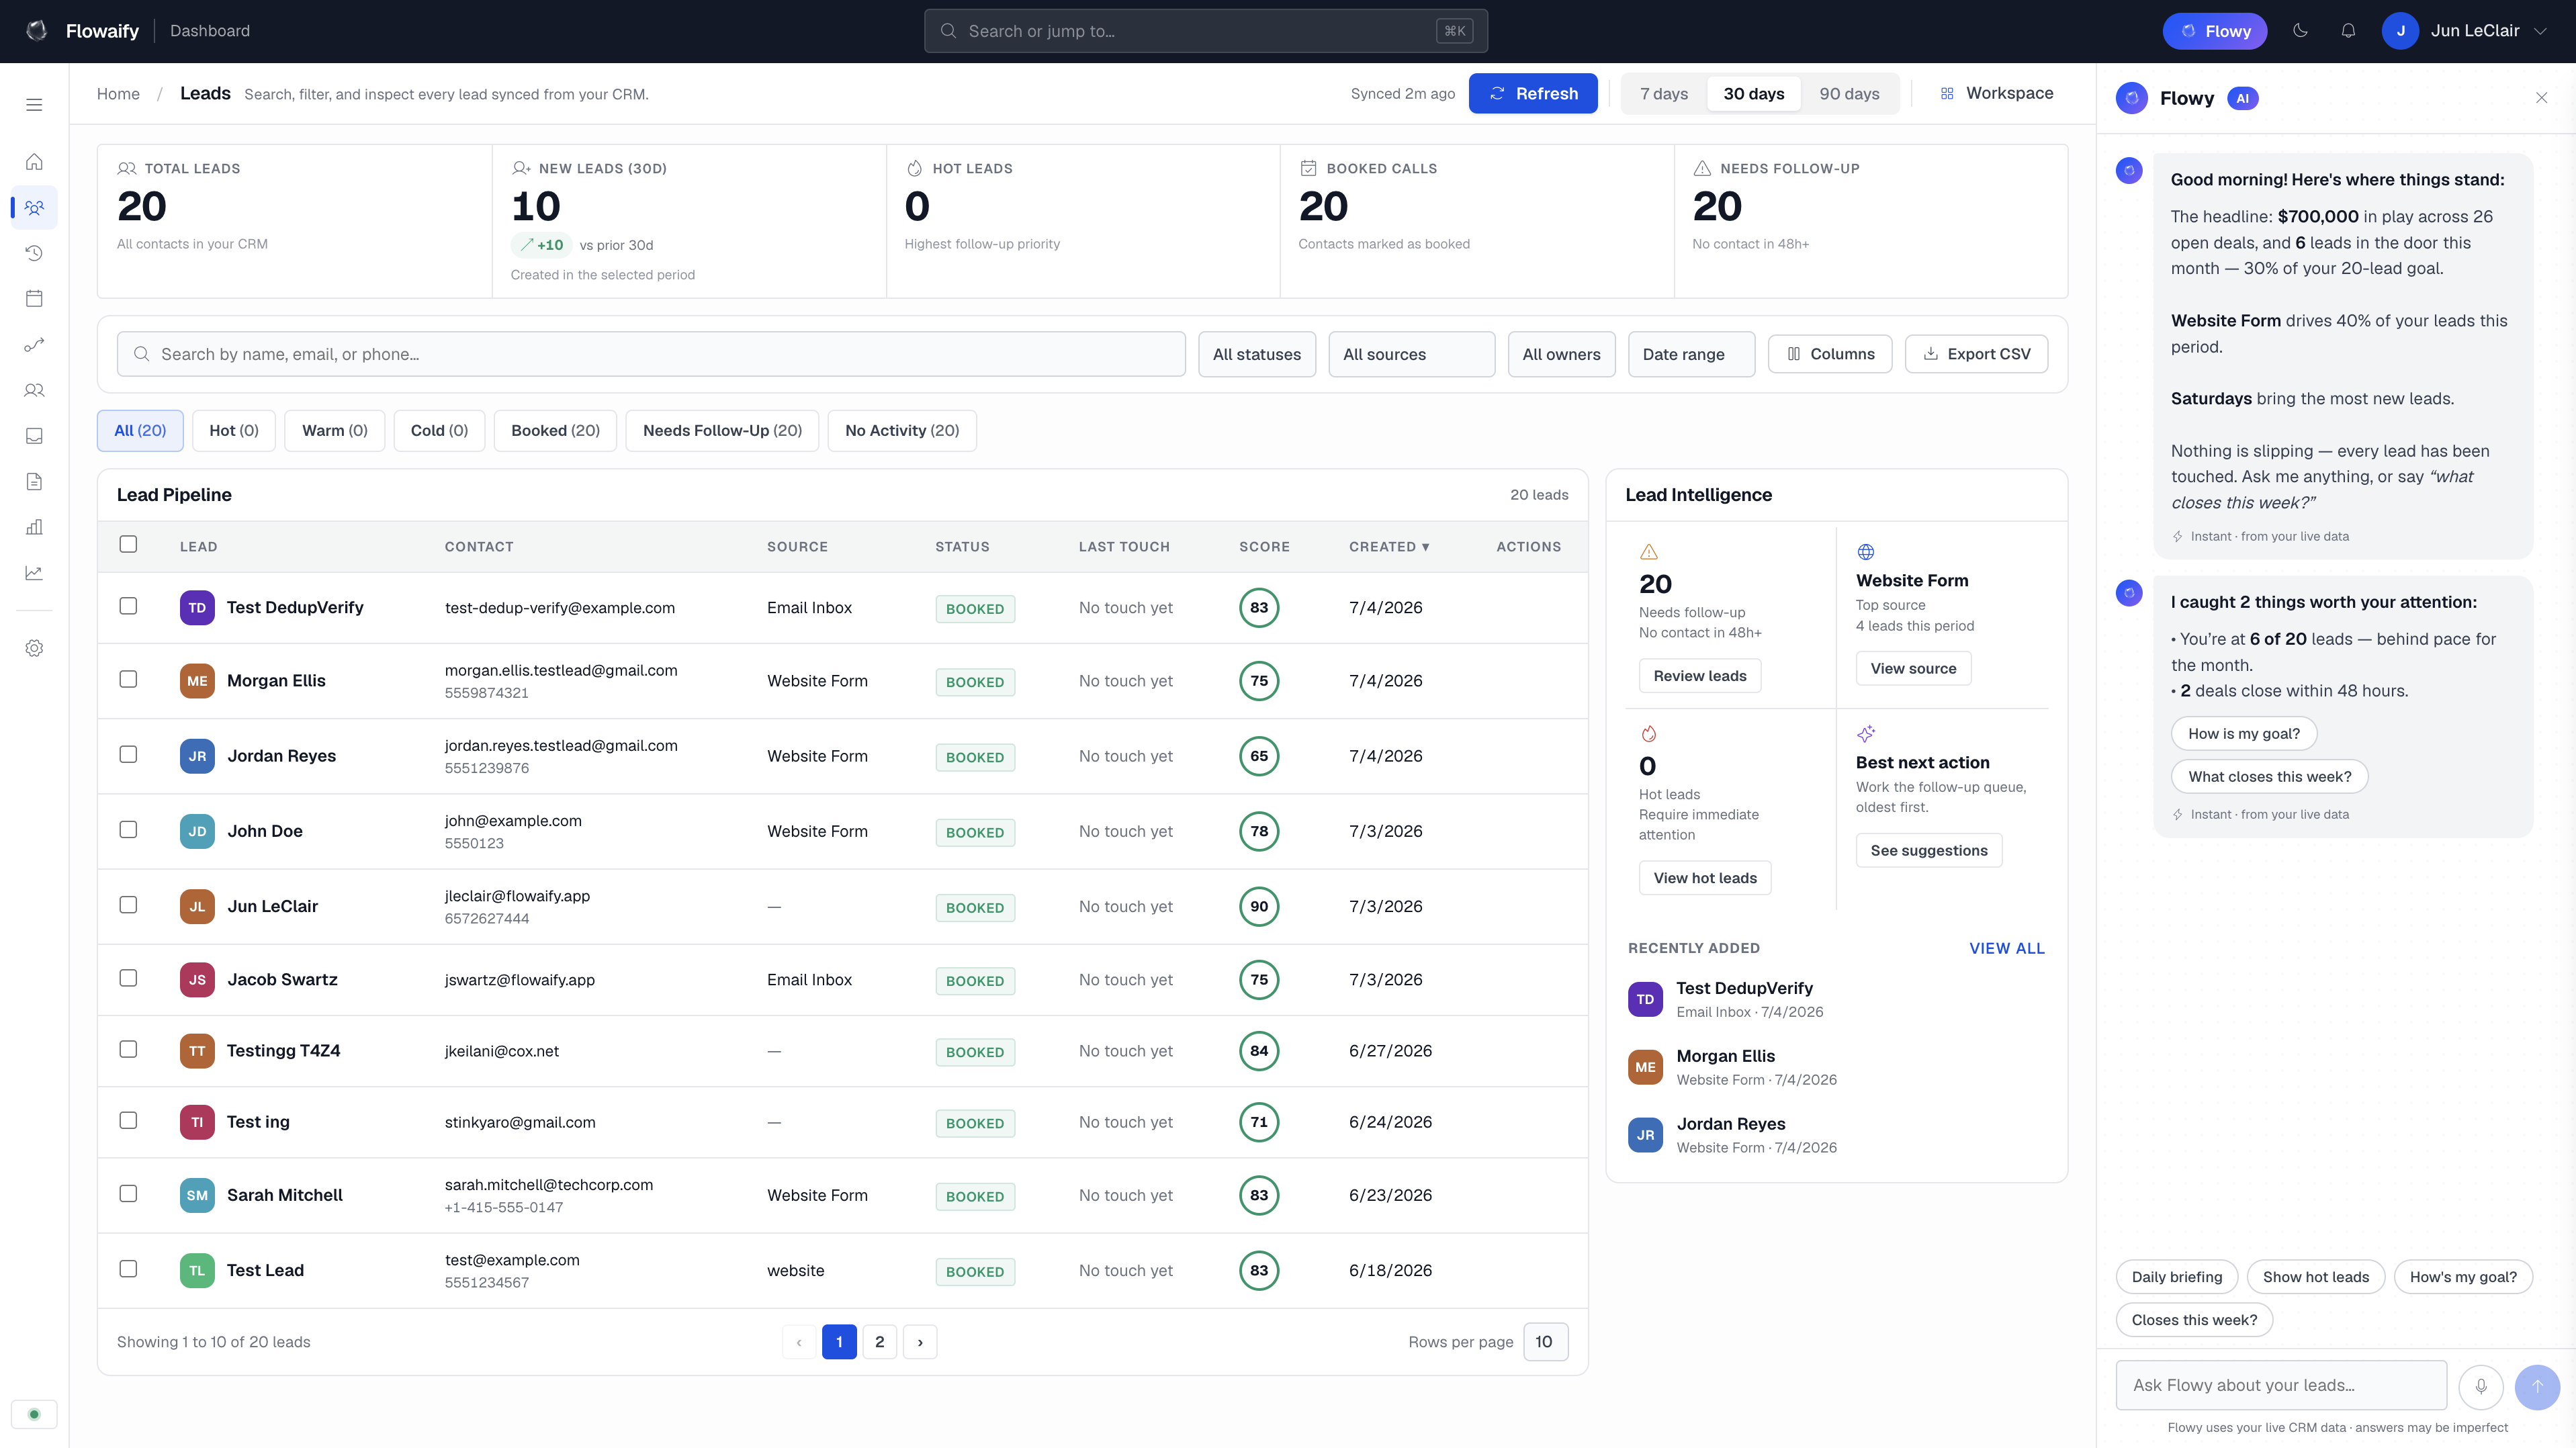Image resolution: width=2576 pixels, height=1448 pixels.
Task: Open the calendar icon in sidebar
Action: pyautogui.click(x=34, y=298)
